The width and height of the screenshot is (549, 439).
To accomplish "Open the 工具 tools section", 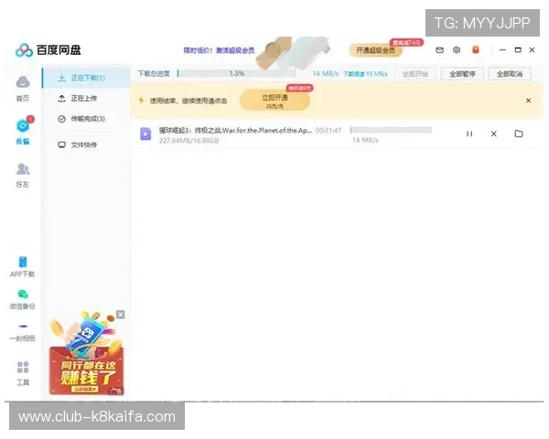I will pos(23,373).
